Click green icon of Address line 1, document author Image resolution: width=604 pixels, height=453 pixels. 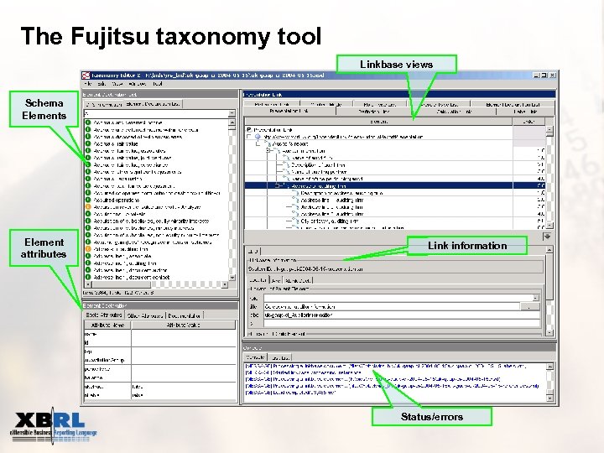point(88,270)
